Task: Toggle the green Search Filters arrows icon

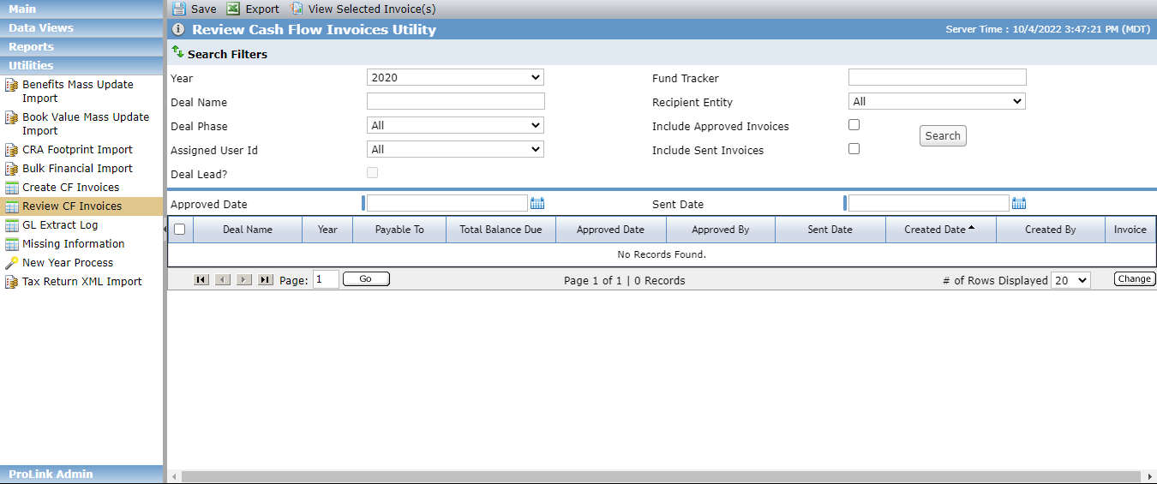Action: (x=178, y=53)
